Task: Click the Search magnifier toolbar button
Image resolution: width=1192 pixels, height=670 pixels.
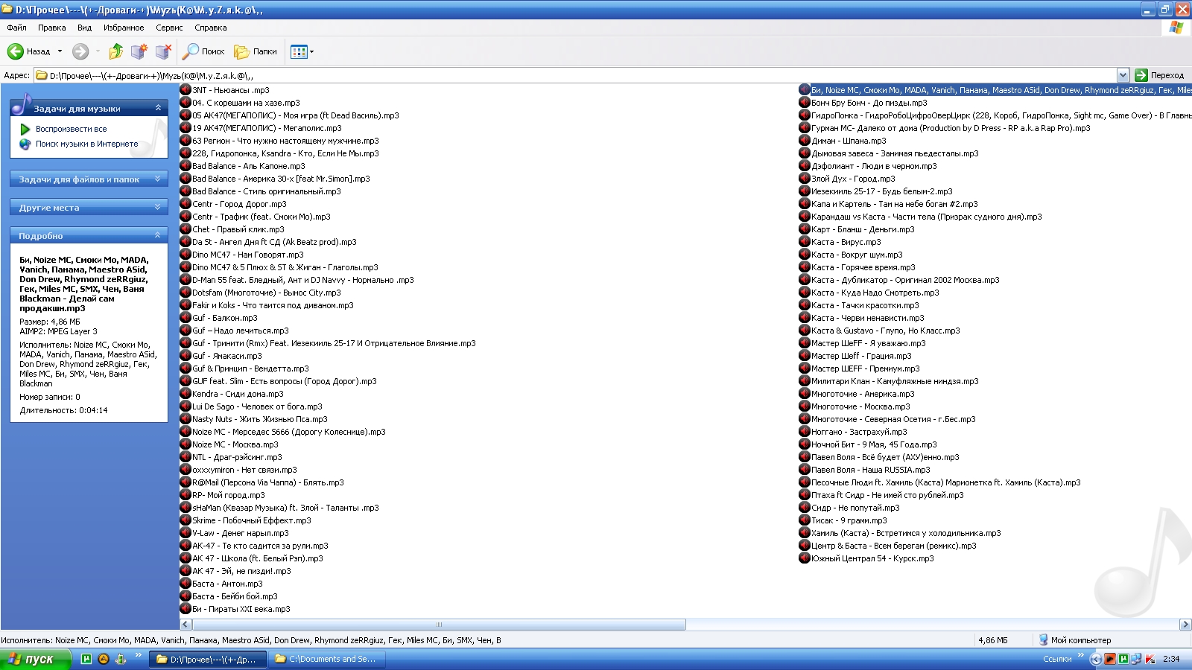Action: 204,51
